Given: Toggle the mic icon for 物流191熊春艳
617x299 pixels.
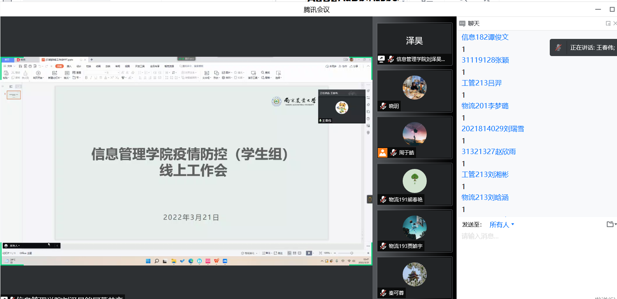Looking at the screenshot, I should [x=383, y=199].
